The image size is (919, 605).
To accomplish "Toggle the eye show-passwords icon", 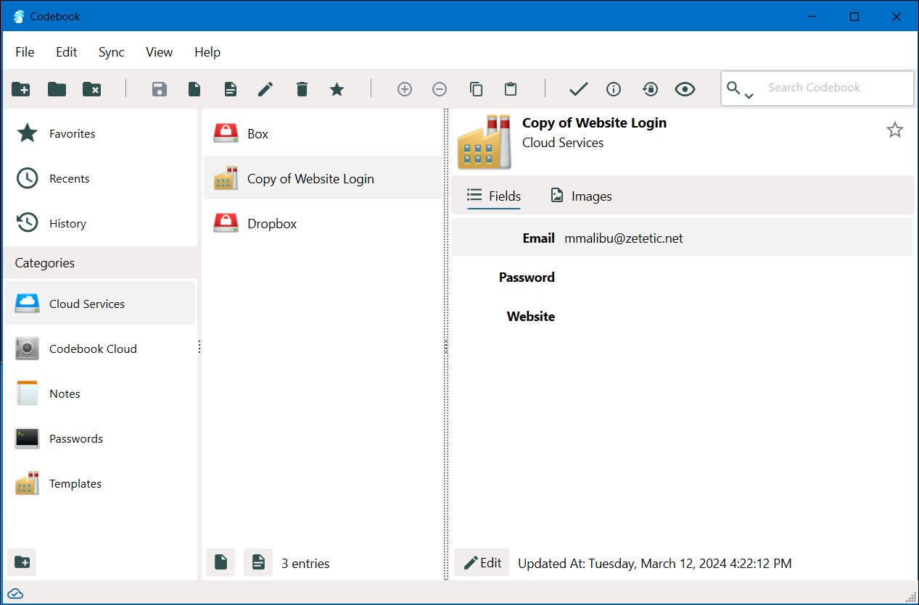I will [685, 89].
